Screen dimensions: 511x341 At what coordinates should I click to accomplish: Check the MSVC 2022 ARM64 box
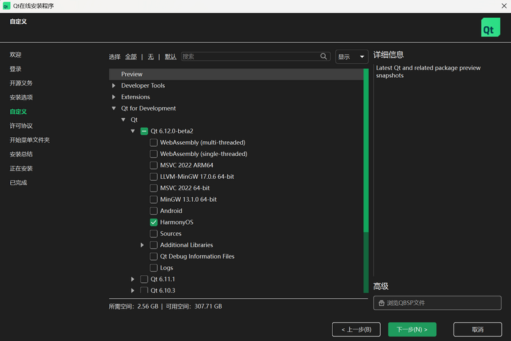point(153,165)
